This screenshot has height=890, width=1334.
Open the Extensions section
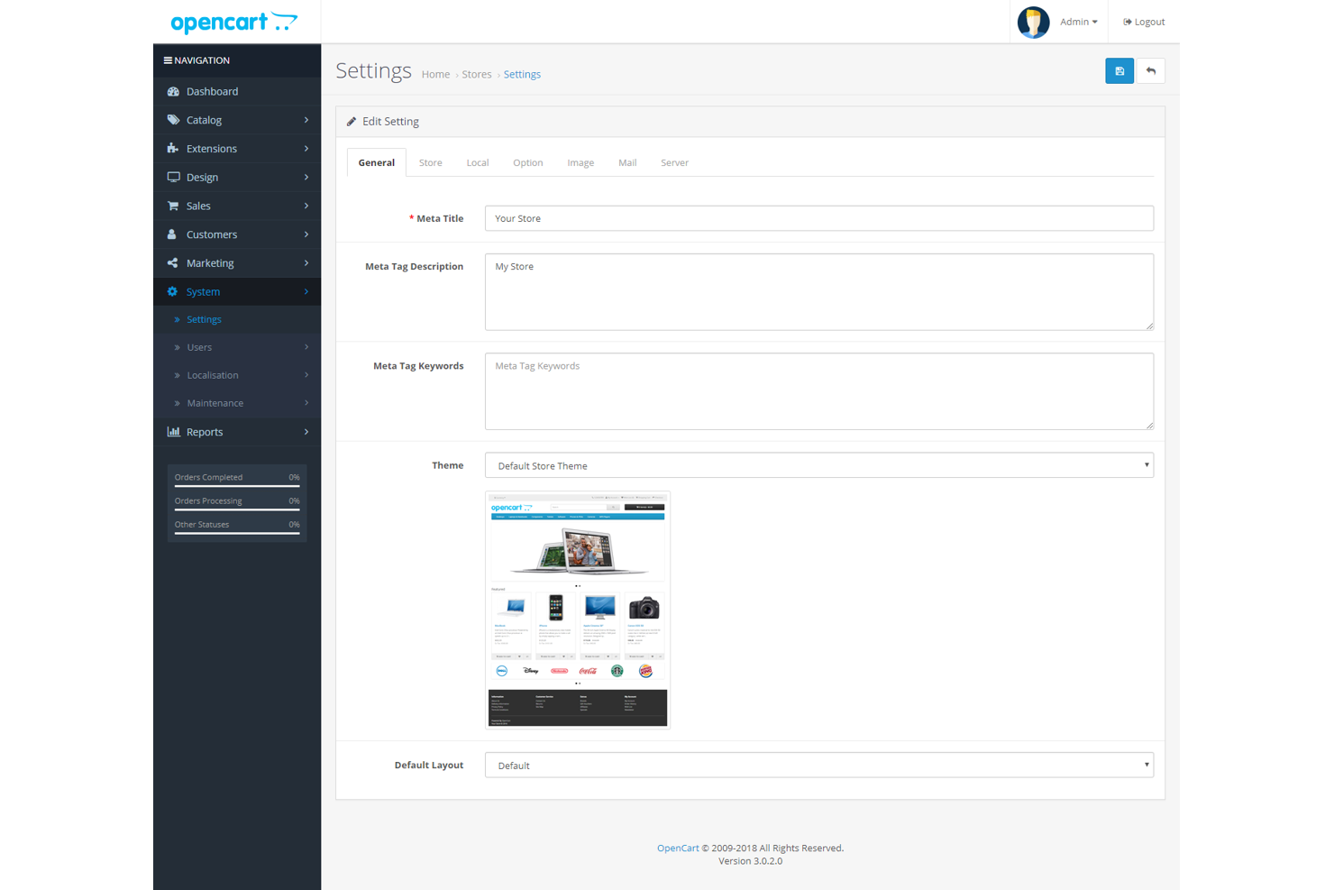tap(172, 148)
